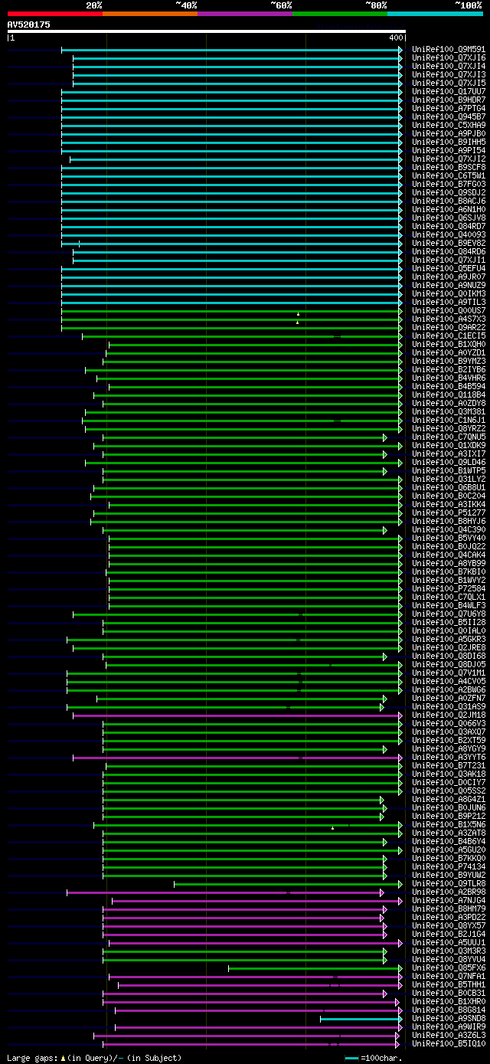Select label UniRef100_Q40093
The image size is (490, 1064).
point(449,234)
